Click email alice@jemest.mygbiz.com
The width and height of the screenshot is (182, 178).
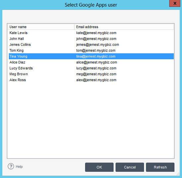point(97,62)
